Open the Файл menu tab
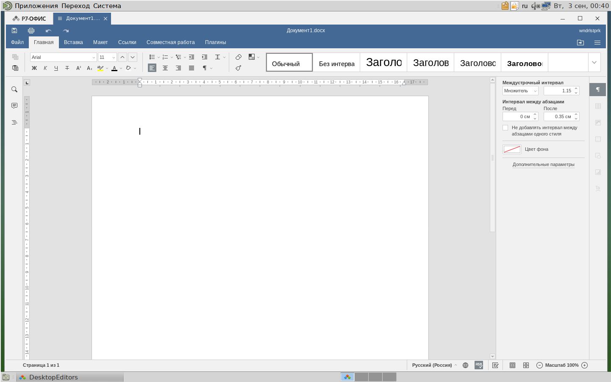 click(17, 42)
